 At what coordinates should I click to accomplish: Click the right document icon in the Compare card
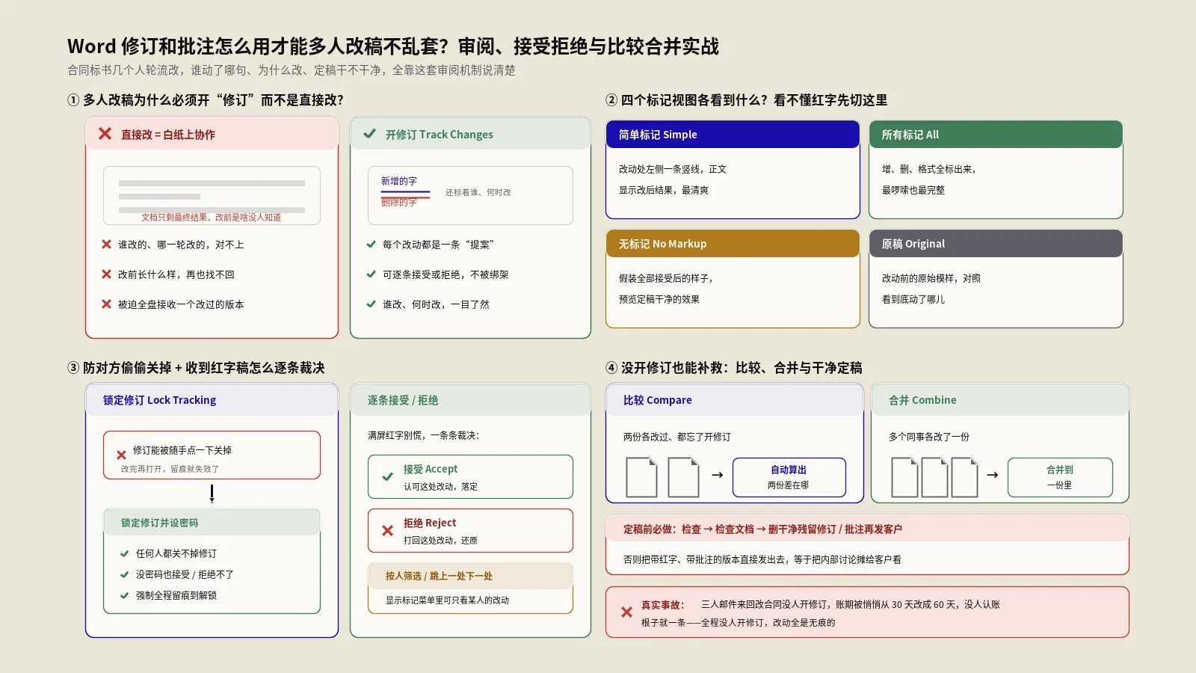point(683,478)
